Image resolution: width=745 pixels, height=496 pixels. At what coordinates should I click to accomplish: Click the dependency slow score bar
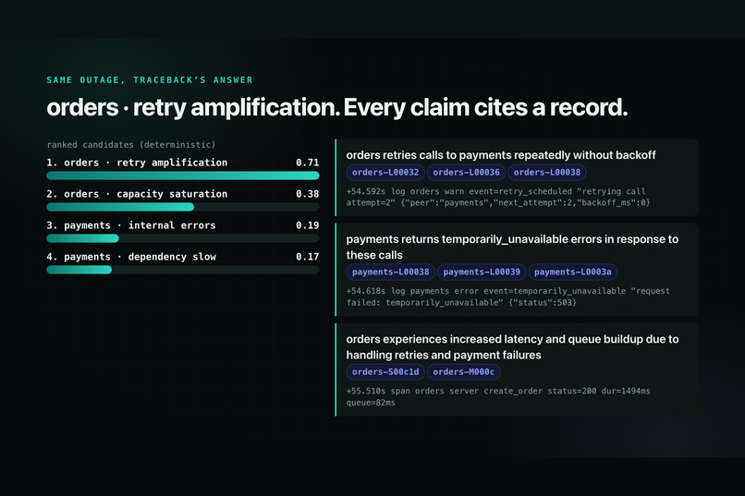[183, 270]
